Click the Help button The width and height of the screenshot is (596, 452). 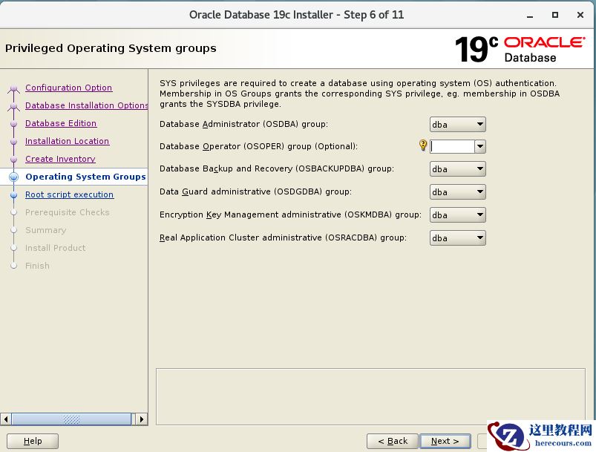pos(33,441)
